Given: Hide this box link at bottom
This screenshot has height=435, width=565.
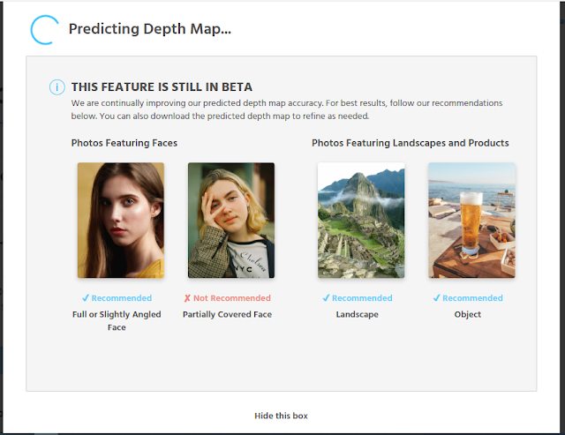Looking at the screenshot, I should (281, 416).
